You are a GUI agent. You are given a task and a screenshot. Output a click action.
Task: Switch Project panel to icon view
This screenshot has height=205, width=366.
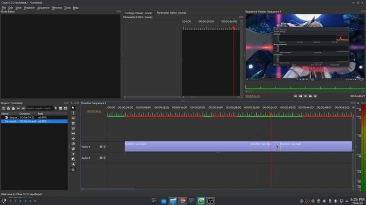point(65,108)
